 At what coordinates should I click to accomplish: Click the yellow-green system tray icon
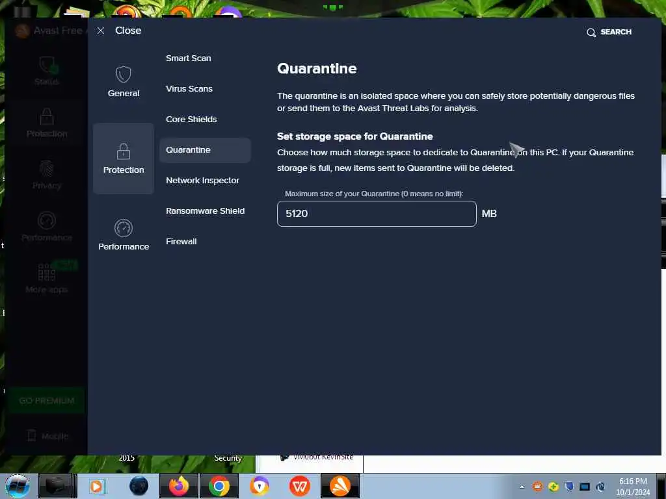point(553,487)
